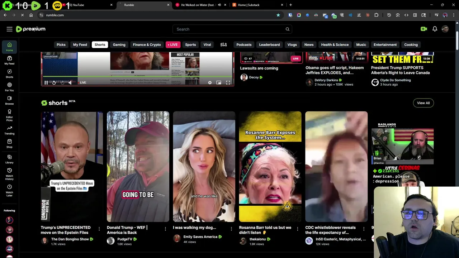
Task: Select the Gaming category tab
Action: pyautogui.click(x=119, y=45)
